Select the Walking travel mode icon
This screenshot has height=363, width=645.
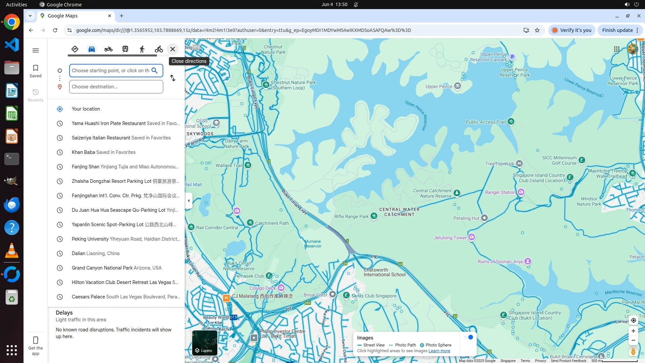(x=142, y=49)
